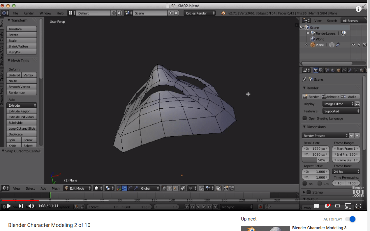Viewport: 370px width, 231px height.
Task: Switch to the Create tool shelf tab
Action: (x=2, y=36)
